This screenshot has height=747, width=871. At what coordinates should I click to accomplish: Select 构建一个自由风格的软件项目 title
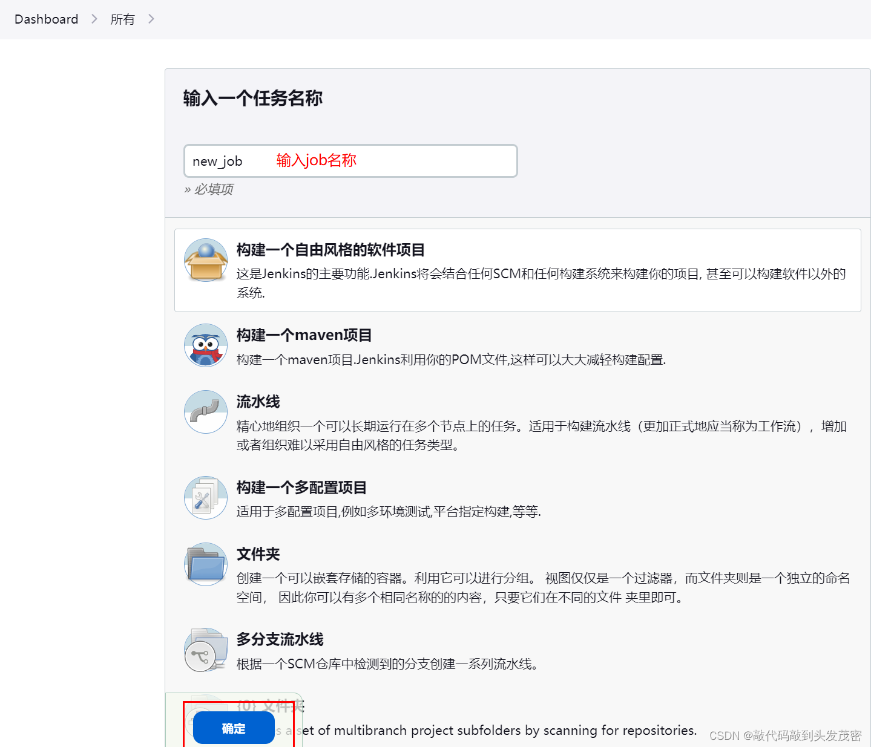[x=330, y=250]
